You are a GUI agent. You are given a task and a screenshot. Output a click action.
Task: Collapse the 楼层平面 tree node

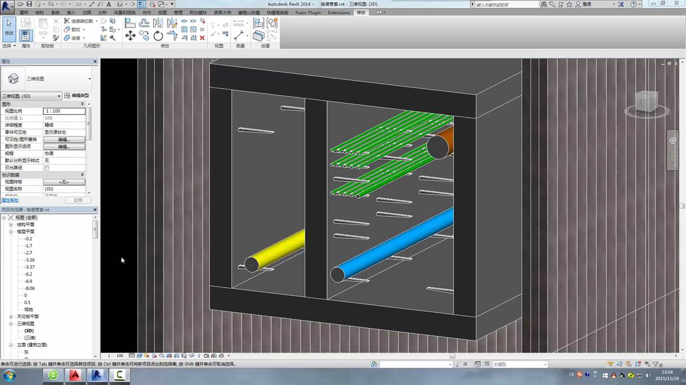11,232
